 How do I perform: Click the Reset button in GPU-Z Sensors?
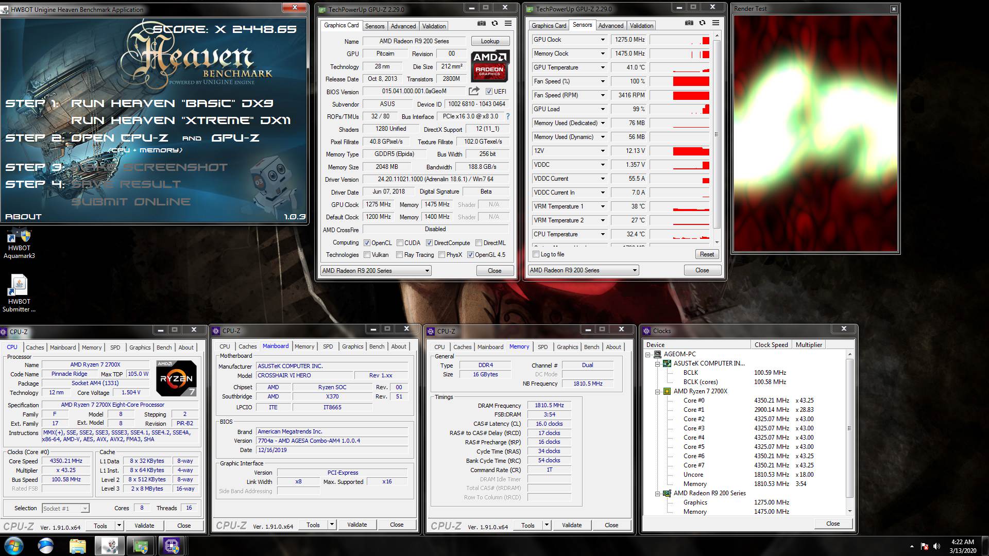[707, 254]
